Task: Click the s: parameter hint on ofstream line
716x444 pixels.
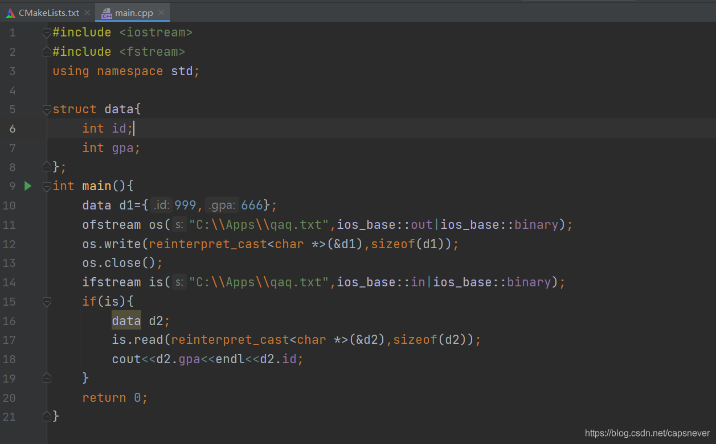Action: coord(179,224)
